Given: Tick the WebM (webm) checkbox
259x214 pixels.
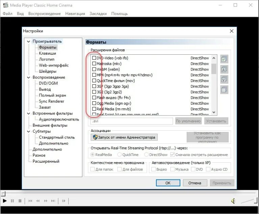Looking at the screenshot, I should (x=94, y=69).
